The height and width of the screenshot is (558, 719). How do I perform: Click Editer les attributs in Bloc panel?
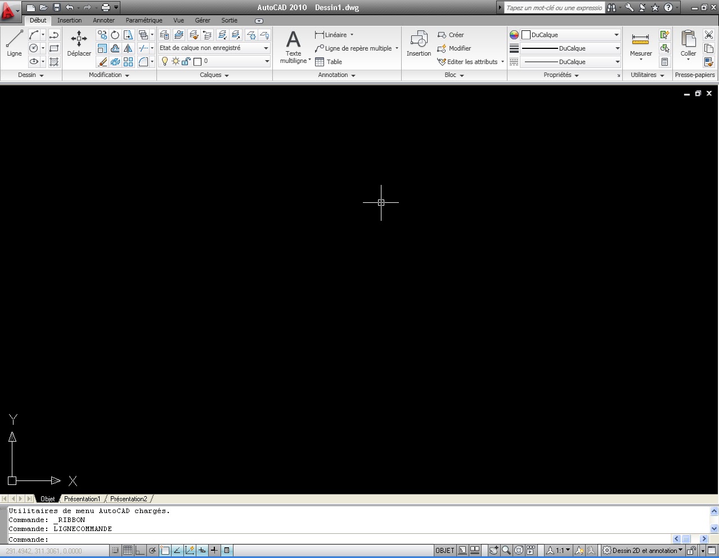coord(470,62)
